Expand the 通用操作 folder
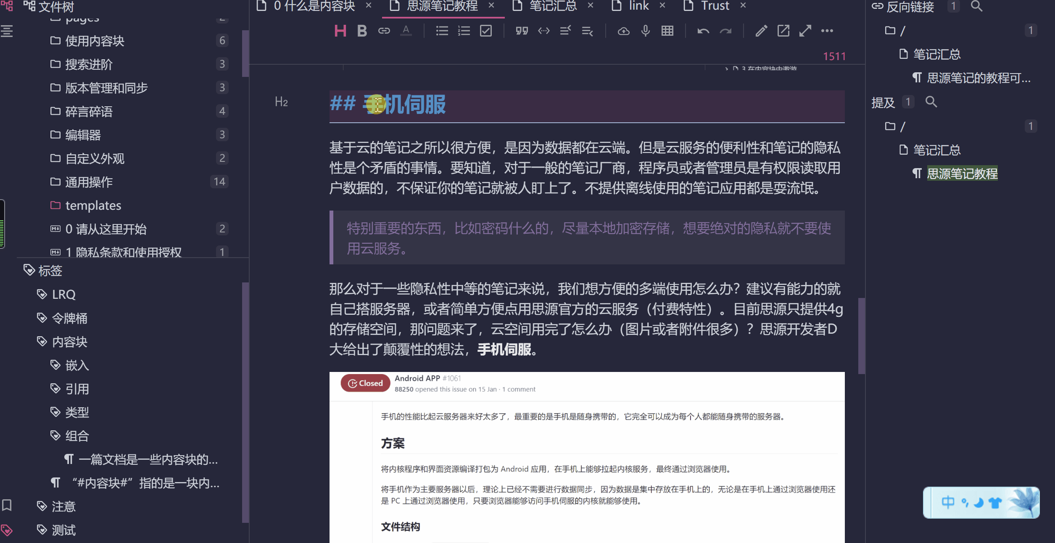This screenshot has width=1055, height=543. point(89,182)
